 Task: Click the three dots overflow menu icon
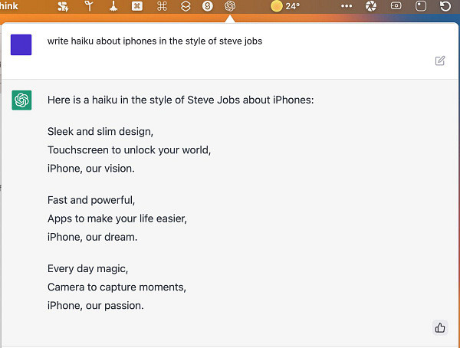click(347, 6)
